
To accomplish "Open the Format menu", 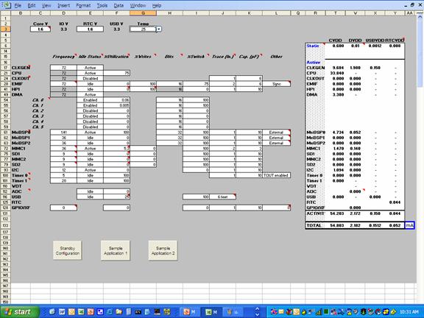I will tap(83, 5).
